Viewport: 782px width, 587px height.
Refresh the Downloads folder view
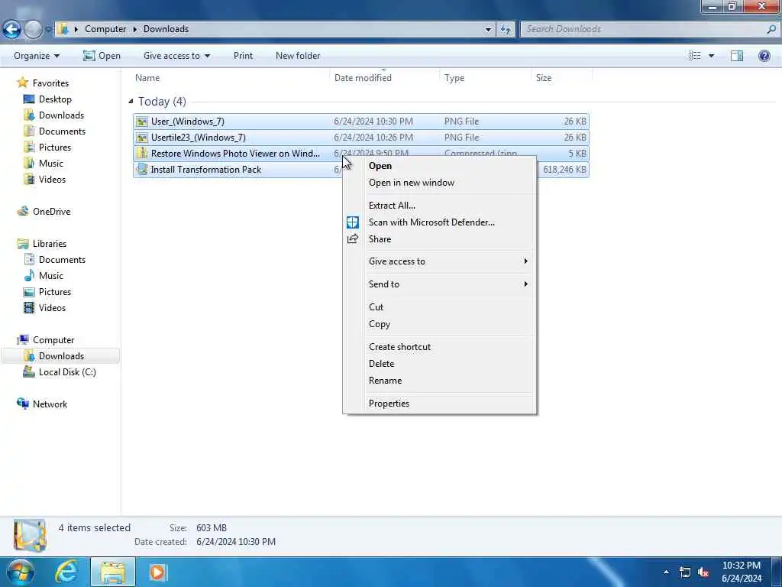point(506,30)
